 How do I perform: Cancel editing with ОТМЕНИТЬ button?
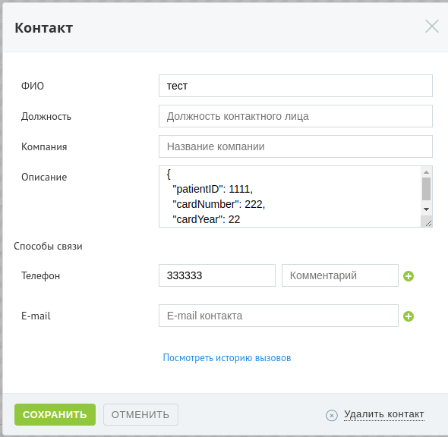coord(140,415)
